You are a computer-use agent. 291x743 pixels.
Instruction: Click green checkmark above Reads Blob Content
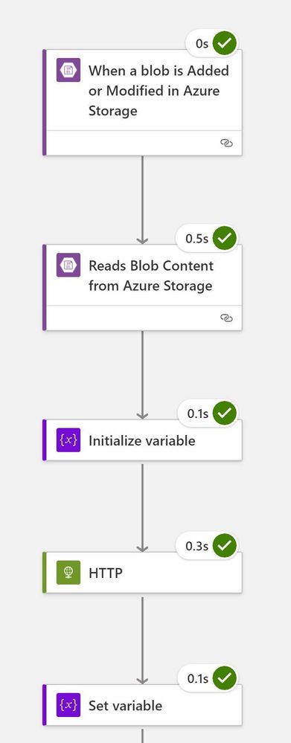[225, 238]
